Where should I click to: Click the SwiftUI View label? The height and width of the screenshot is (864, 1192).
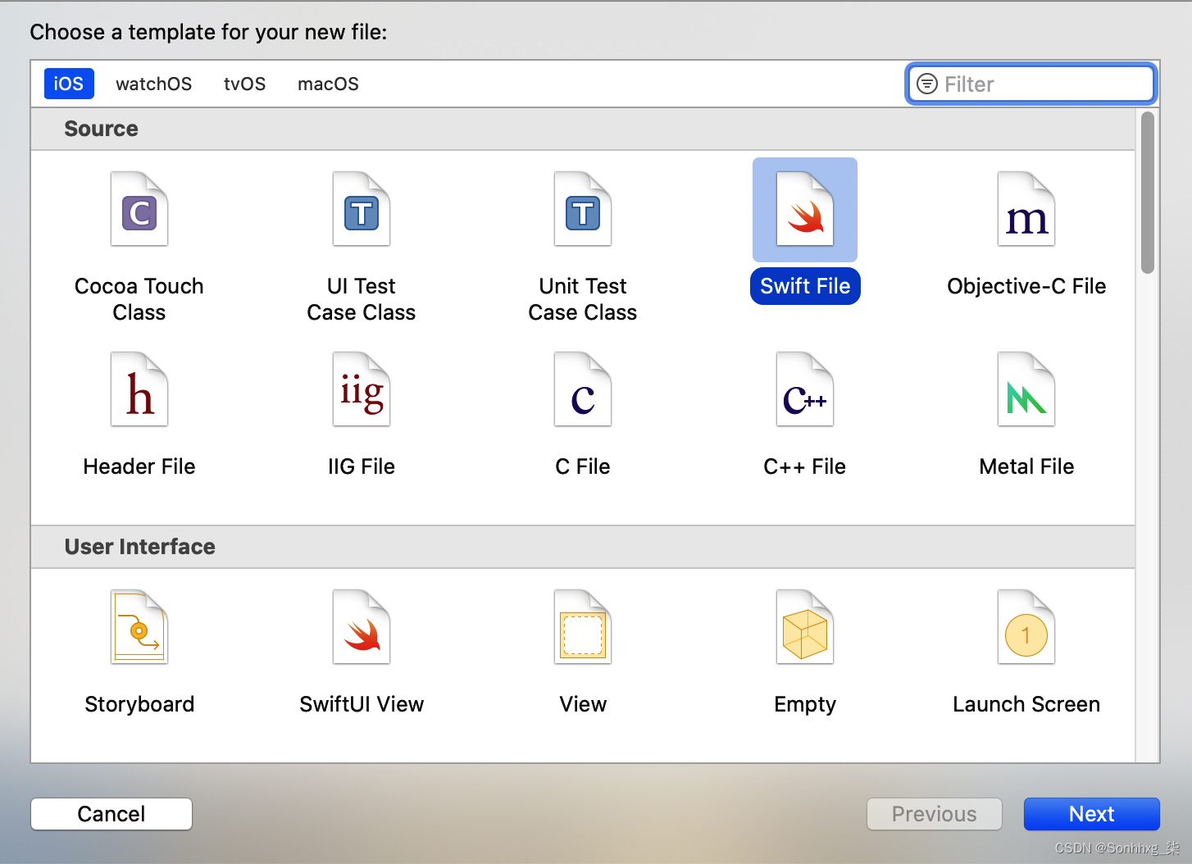pyautogui.click(x=362, y=704)
